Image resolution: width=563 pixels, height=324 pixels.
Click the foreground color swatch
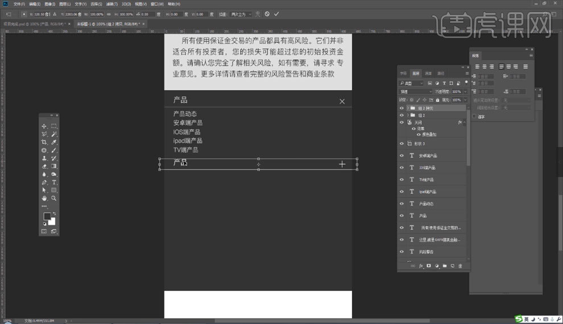click(x=47, y=216)
